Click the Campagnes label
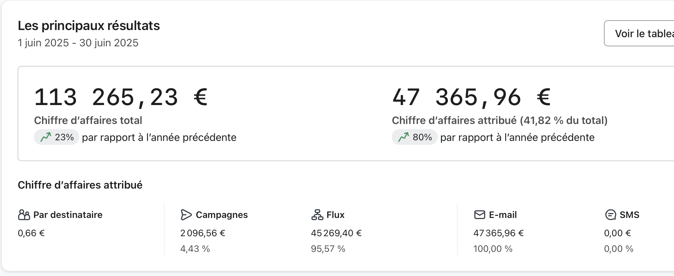This screenshot has width=674, height=276. pyautogui.click(x=222, y=215)
